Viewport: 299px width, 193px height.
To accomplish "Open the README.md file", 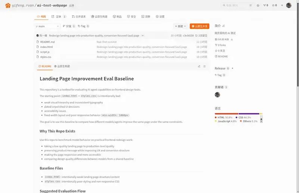I will click(47, 42).
